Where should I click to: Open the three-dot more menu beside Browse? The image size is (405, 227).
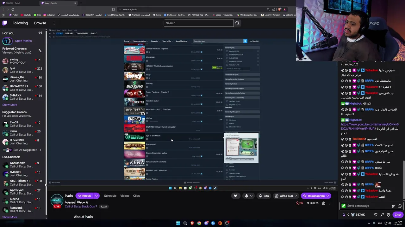(x=54, y=23)
